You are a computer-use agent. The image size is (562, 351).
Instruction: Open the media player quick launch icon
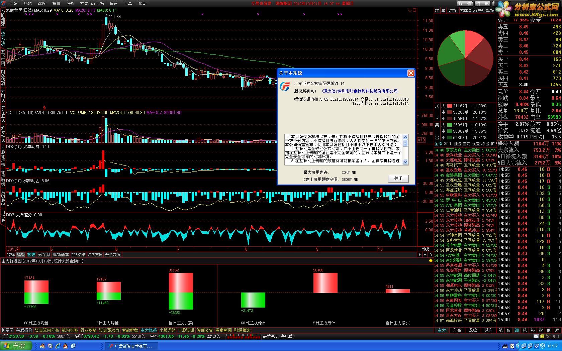50,346
